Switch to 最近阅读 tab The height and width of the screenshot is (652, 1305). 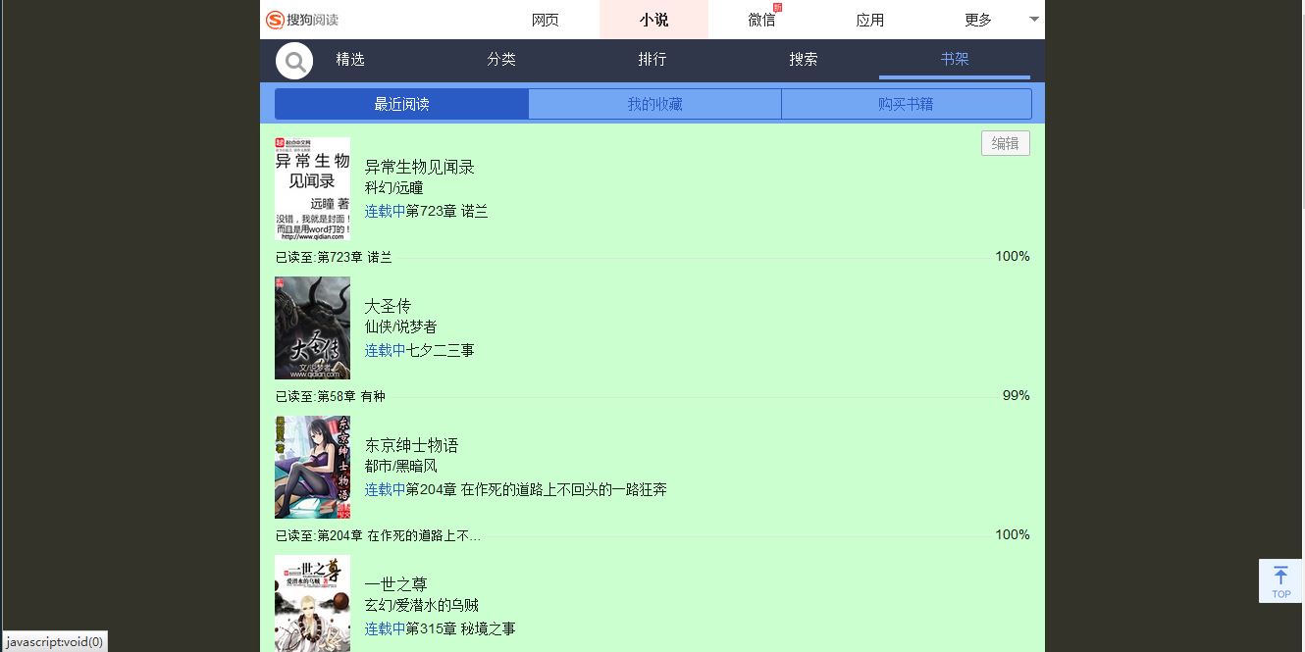[401, 104]
